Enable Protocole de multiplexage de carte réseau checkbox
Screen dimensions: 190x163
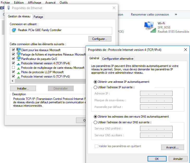[14, 67]
